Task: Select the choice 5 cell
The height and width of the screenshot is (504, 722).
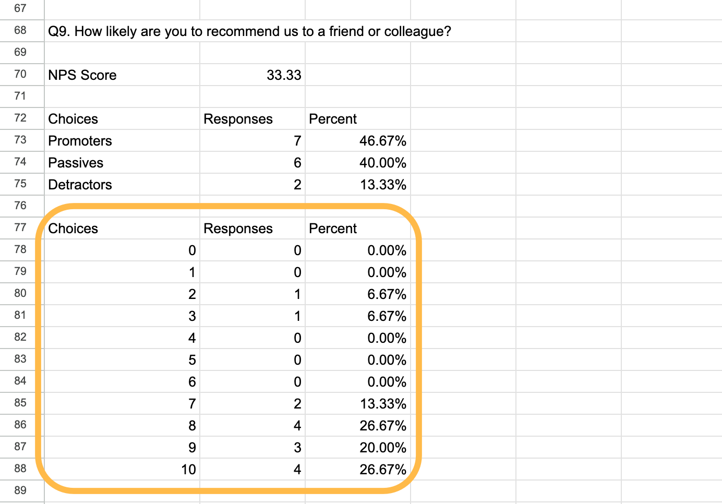Action: (192, 360)
